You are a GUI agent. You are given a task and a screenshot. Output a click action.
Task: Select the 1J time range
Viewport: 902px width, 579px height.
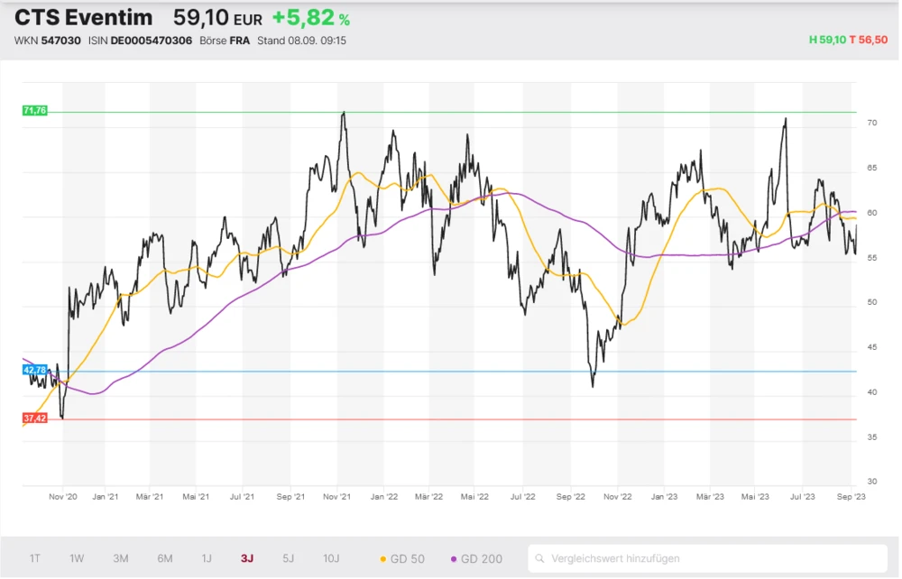[207, 558]
